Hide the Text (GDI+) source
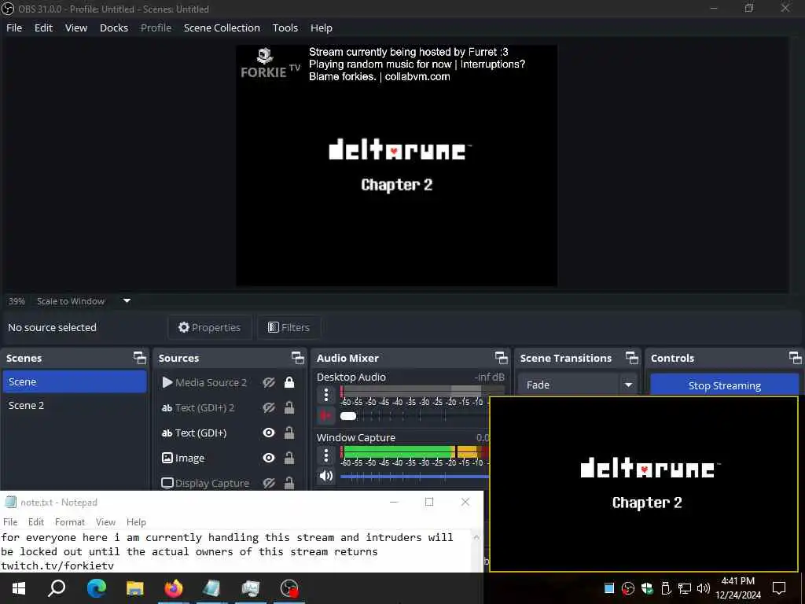The height and width of the screenshot is (604, 805). (x=269, y=433)
